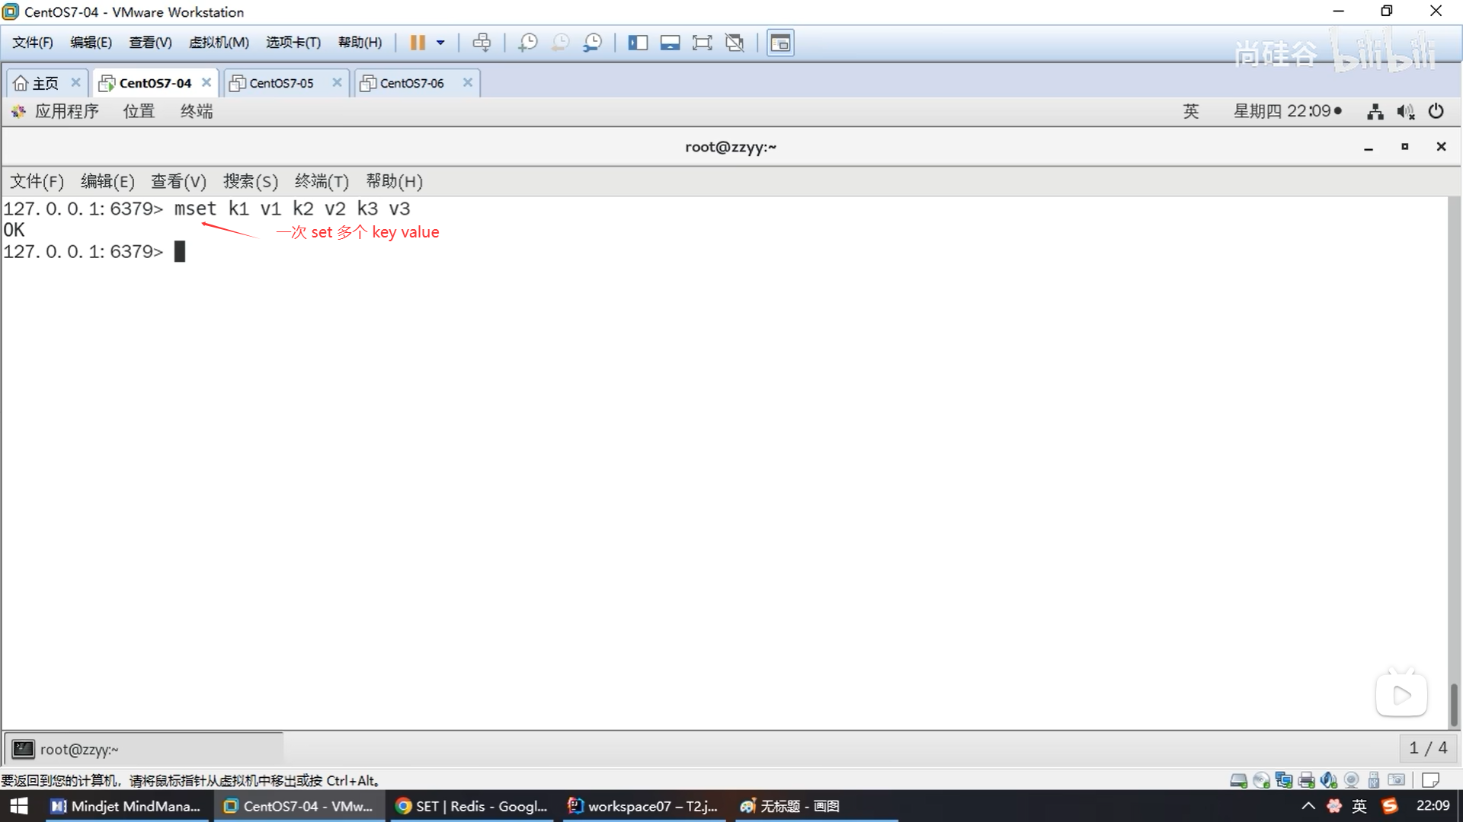This screenshot has height=822, width=1463.
Task: Pause the running virtual machine
Action: click(x=418, y=43)
